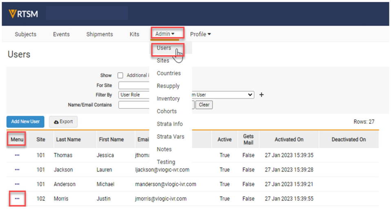Expand the Profile dropdown menu
This screenshot has width=391, height=209.
[x=200, y=34]
